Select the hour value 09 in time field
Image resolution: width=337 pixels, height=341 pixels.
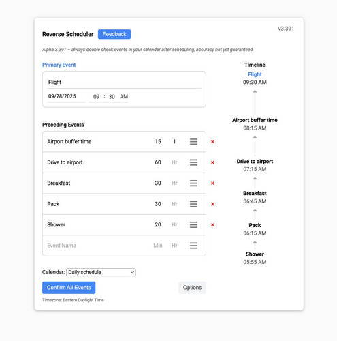click(x=96, y=97)
